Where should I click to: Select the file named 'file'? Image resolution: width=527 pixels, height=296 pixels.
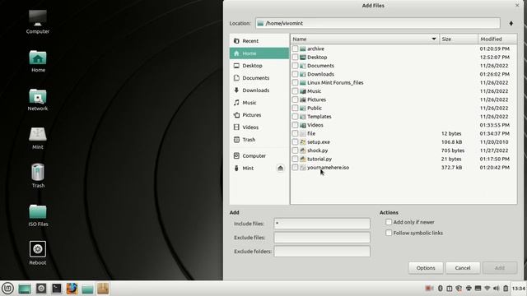(403, 133)
